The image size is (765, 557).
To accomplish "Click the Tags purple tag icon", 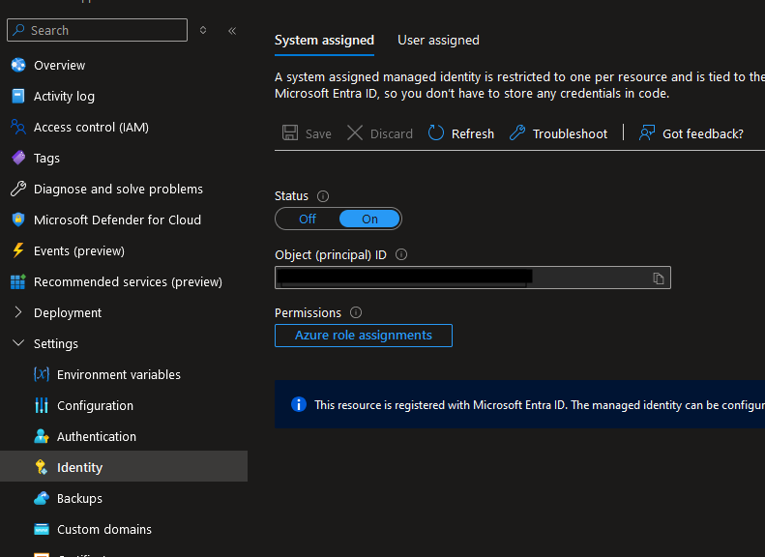I will (17, 158).
